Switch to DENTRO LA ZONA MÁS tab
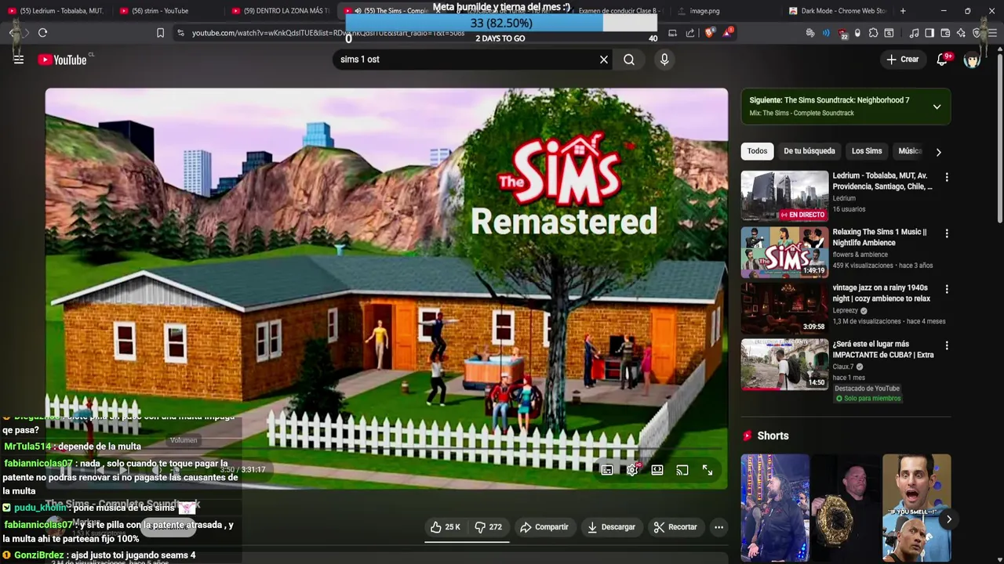 [280, 11]
